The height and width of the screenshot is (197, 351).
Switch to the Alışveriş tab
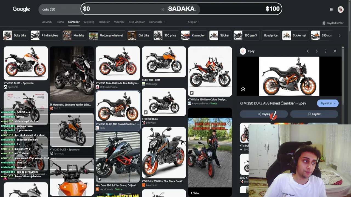click(x=89, y=22)
